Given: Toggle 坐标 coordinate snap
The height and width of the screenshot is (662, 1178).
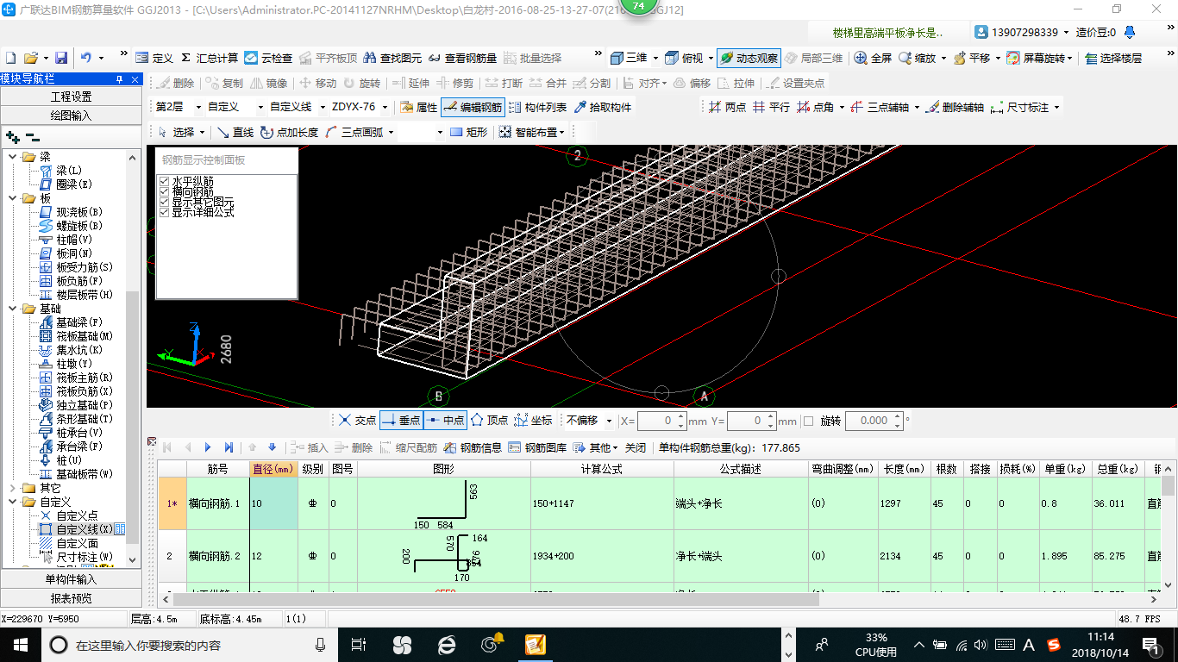Looking at the screenshot, I should click(x=533, y=420).
